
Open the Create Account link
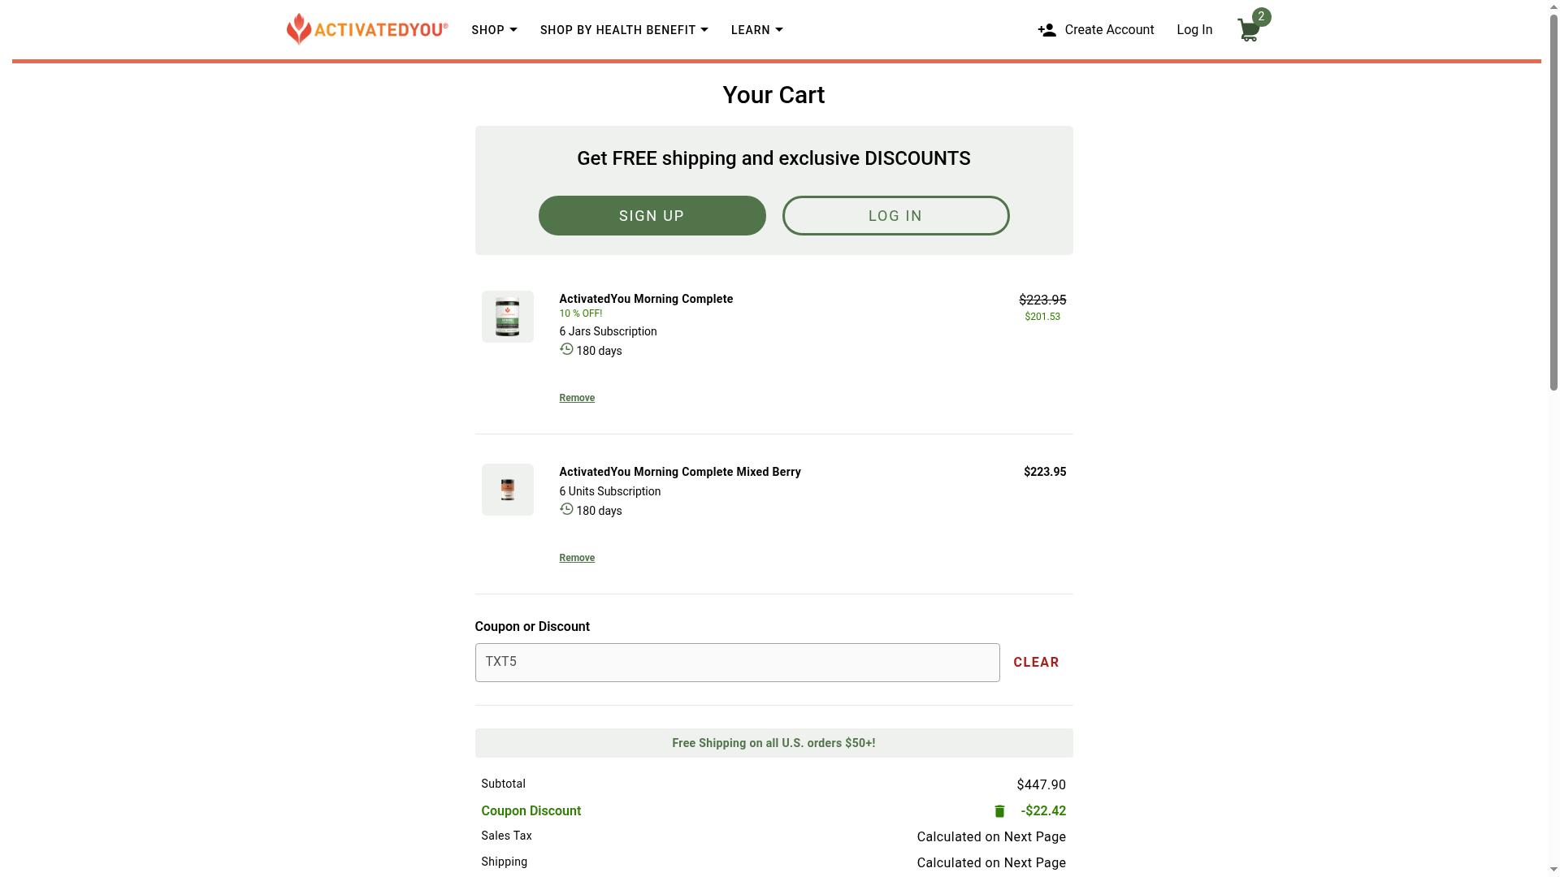pyautogui.click(x=1108, y=30)
